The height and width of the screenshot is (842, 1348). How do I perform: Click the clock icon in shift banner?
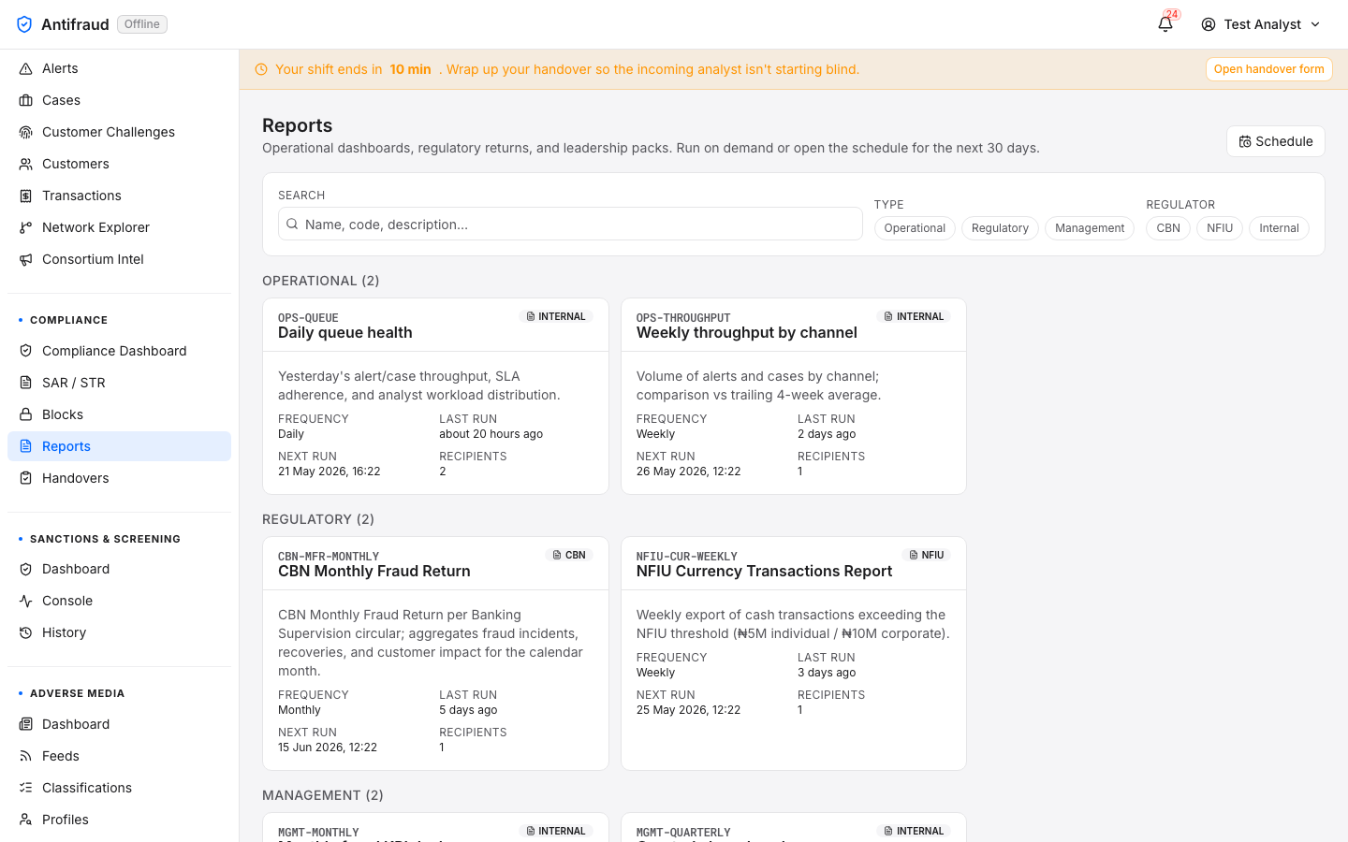261,69
